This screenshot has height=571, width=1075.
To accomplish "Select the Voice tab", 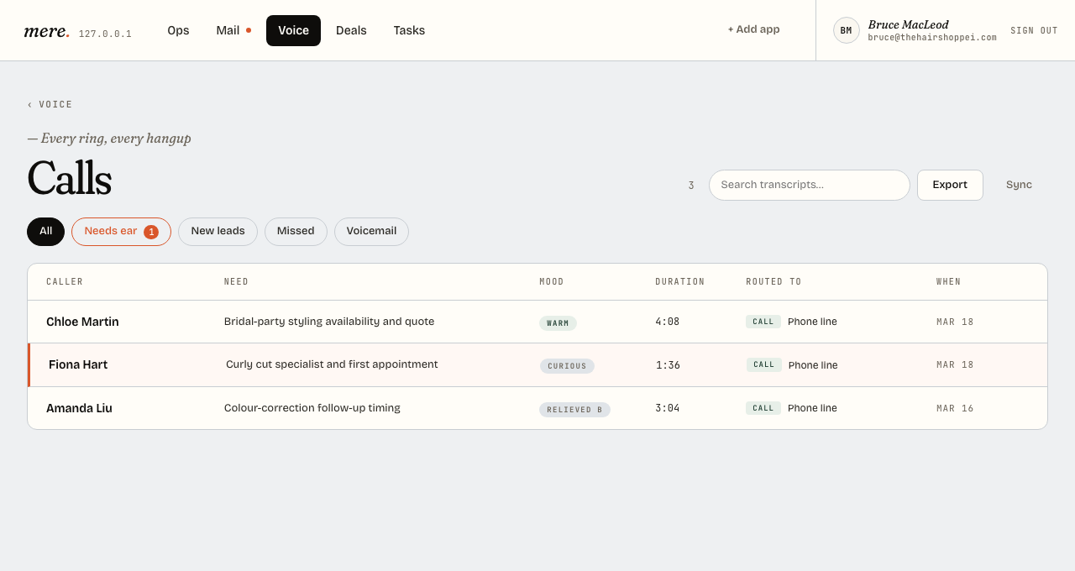I will (293, 30).
